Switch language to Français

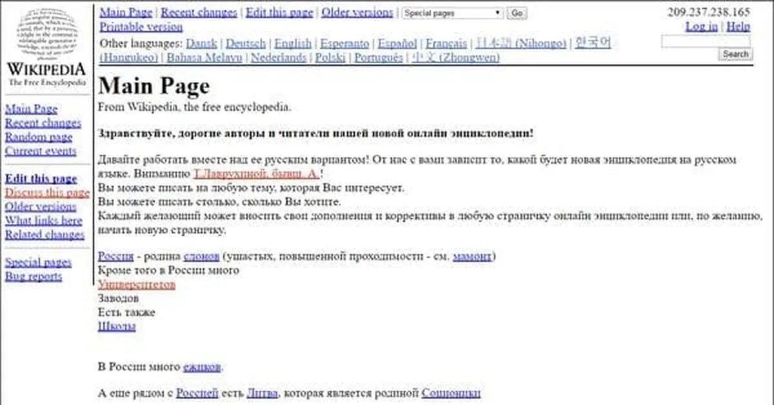(446, 44)
